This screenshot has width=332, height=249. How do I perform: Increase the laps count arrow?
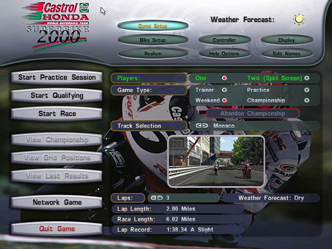[160, 198]
